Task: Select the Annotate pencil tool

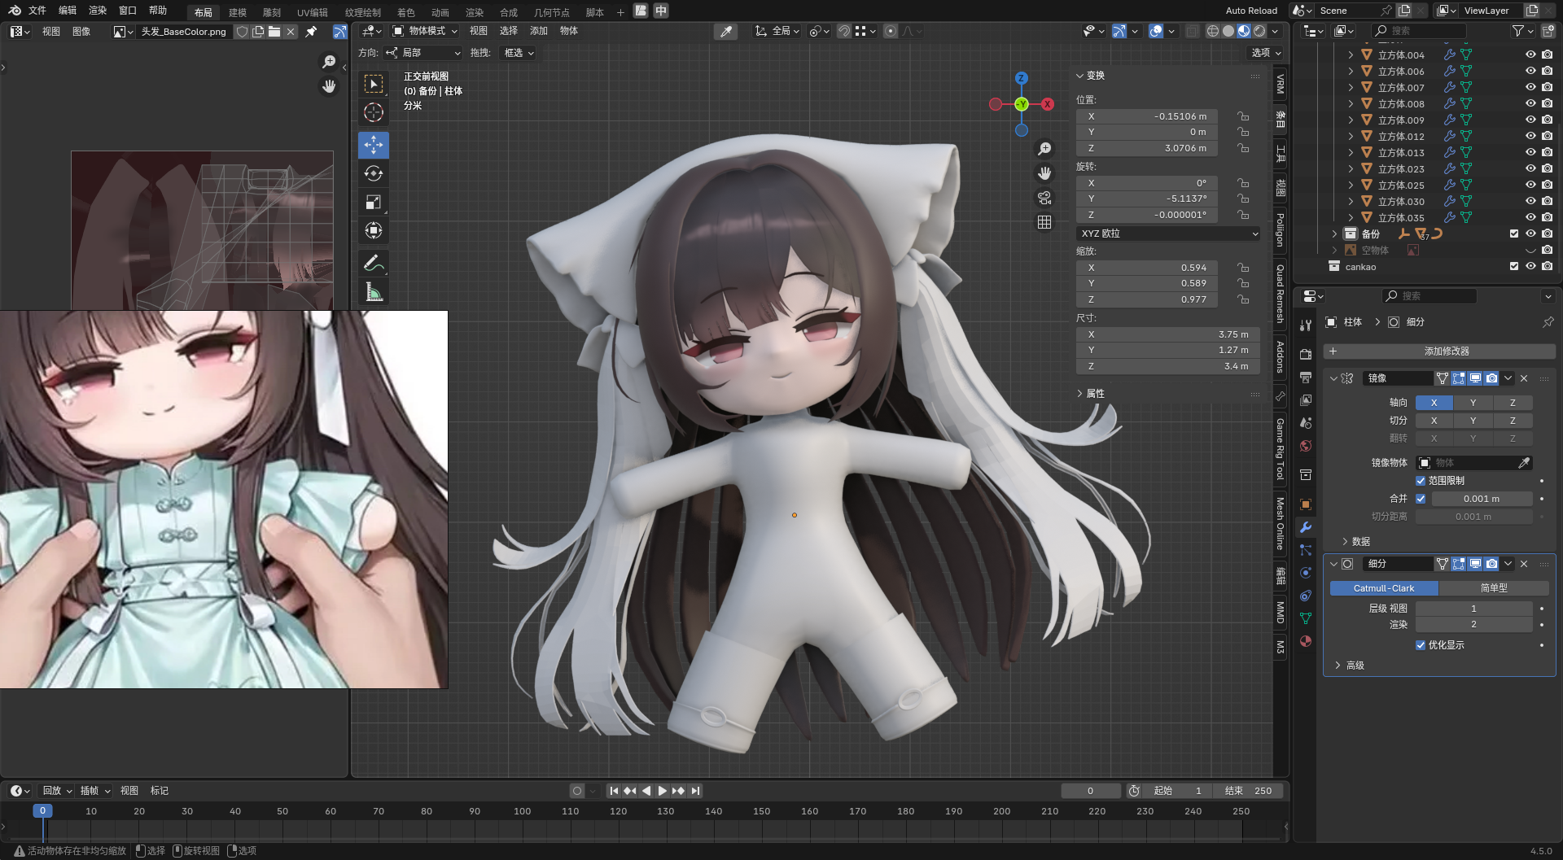Action: coord(374,263)
